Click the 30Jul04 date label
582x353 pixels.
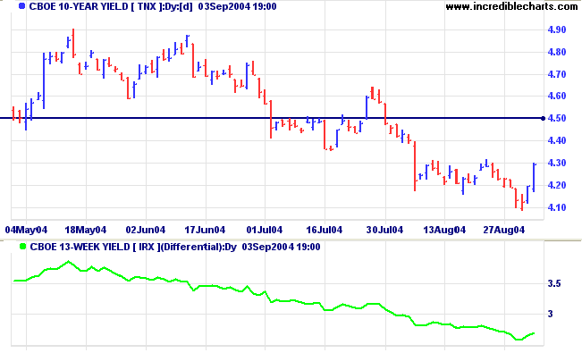point(384,231)
